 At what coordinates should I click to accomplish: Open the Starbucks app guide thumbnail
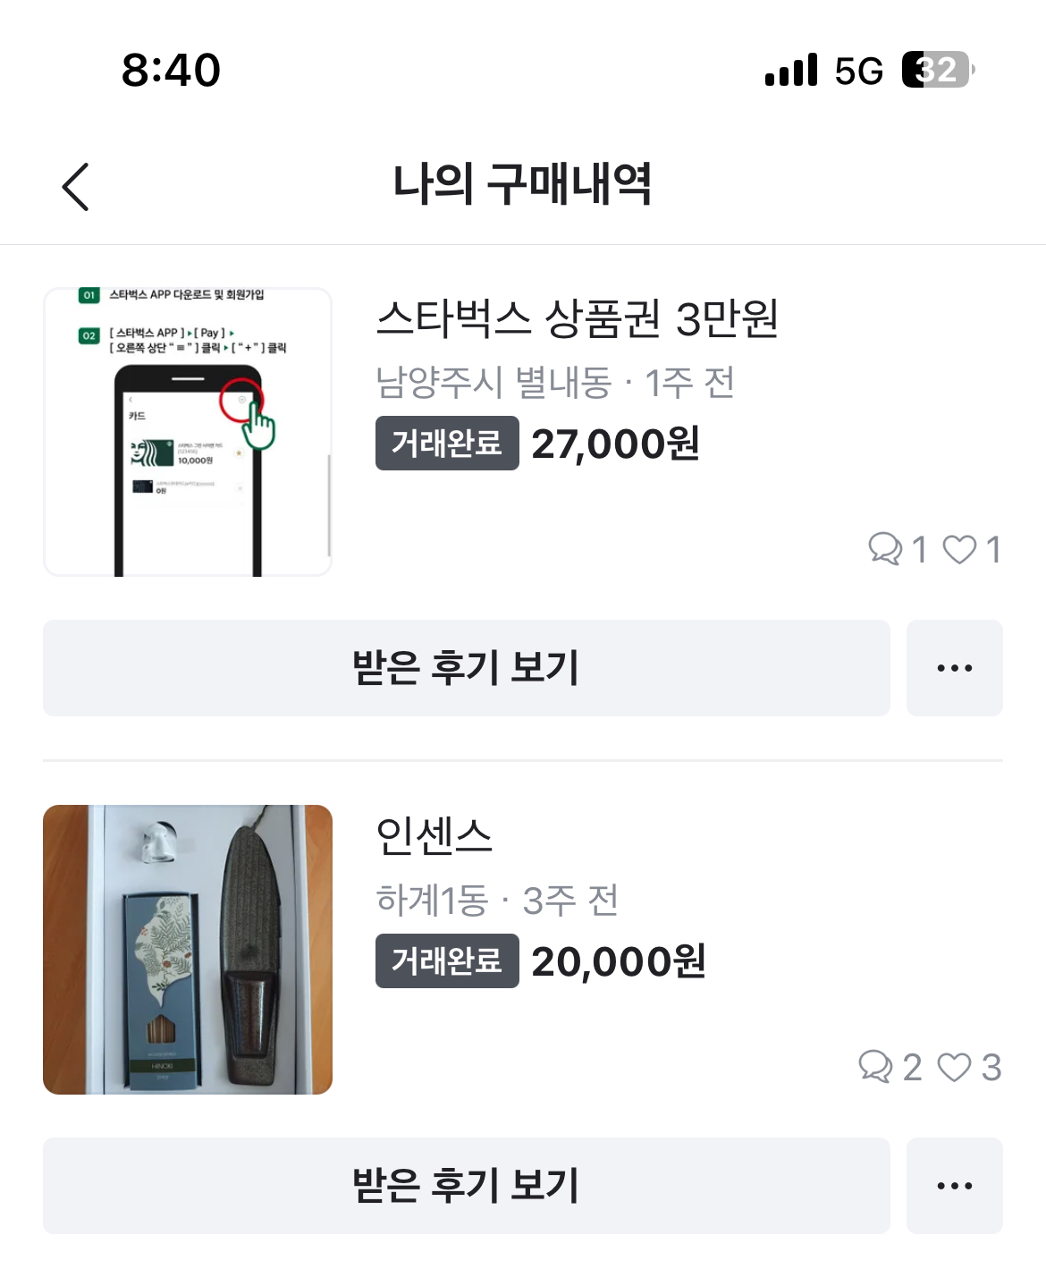pyautogui.click(x=188, y=432)
